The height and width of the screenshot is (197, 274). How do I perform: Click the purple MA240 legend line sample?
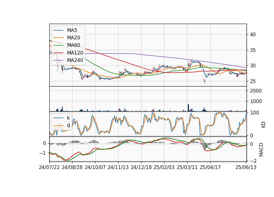coord(58,60)
